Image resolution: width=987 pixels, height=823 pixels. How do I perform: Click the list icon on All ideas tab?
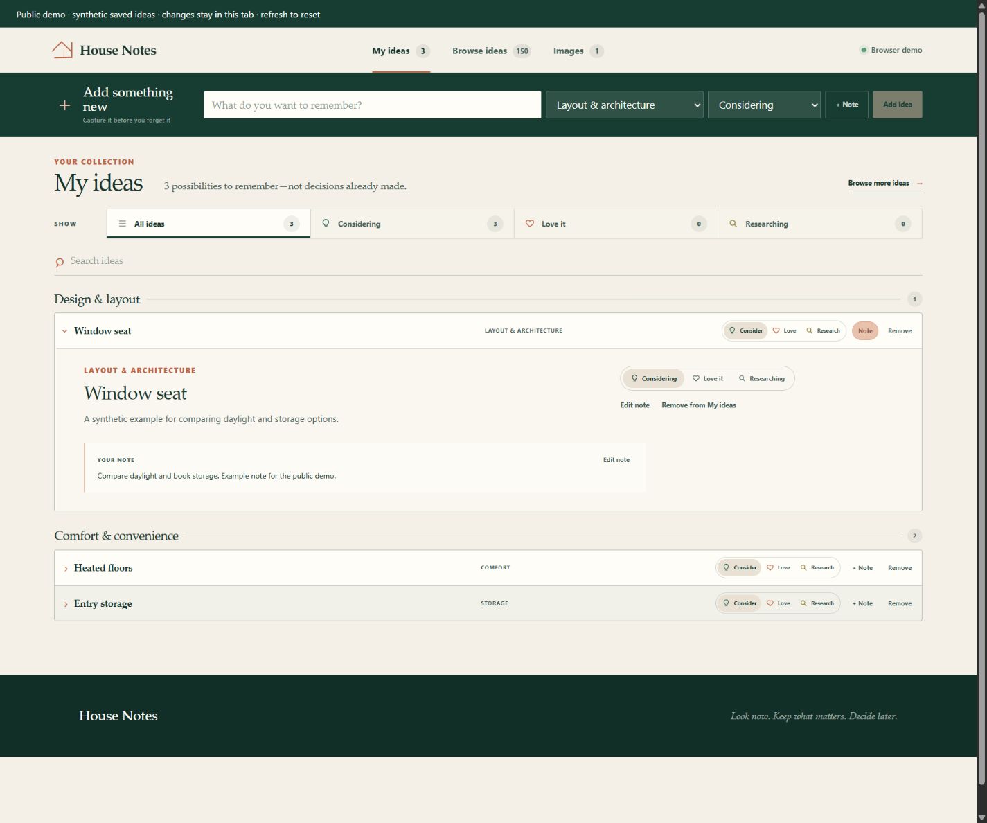[123, 224]
